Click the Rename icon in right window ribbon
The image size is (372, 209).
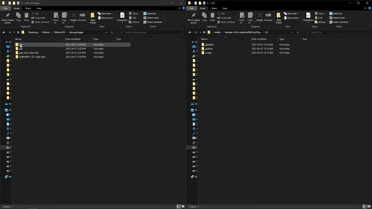[268, 17]
